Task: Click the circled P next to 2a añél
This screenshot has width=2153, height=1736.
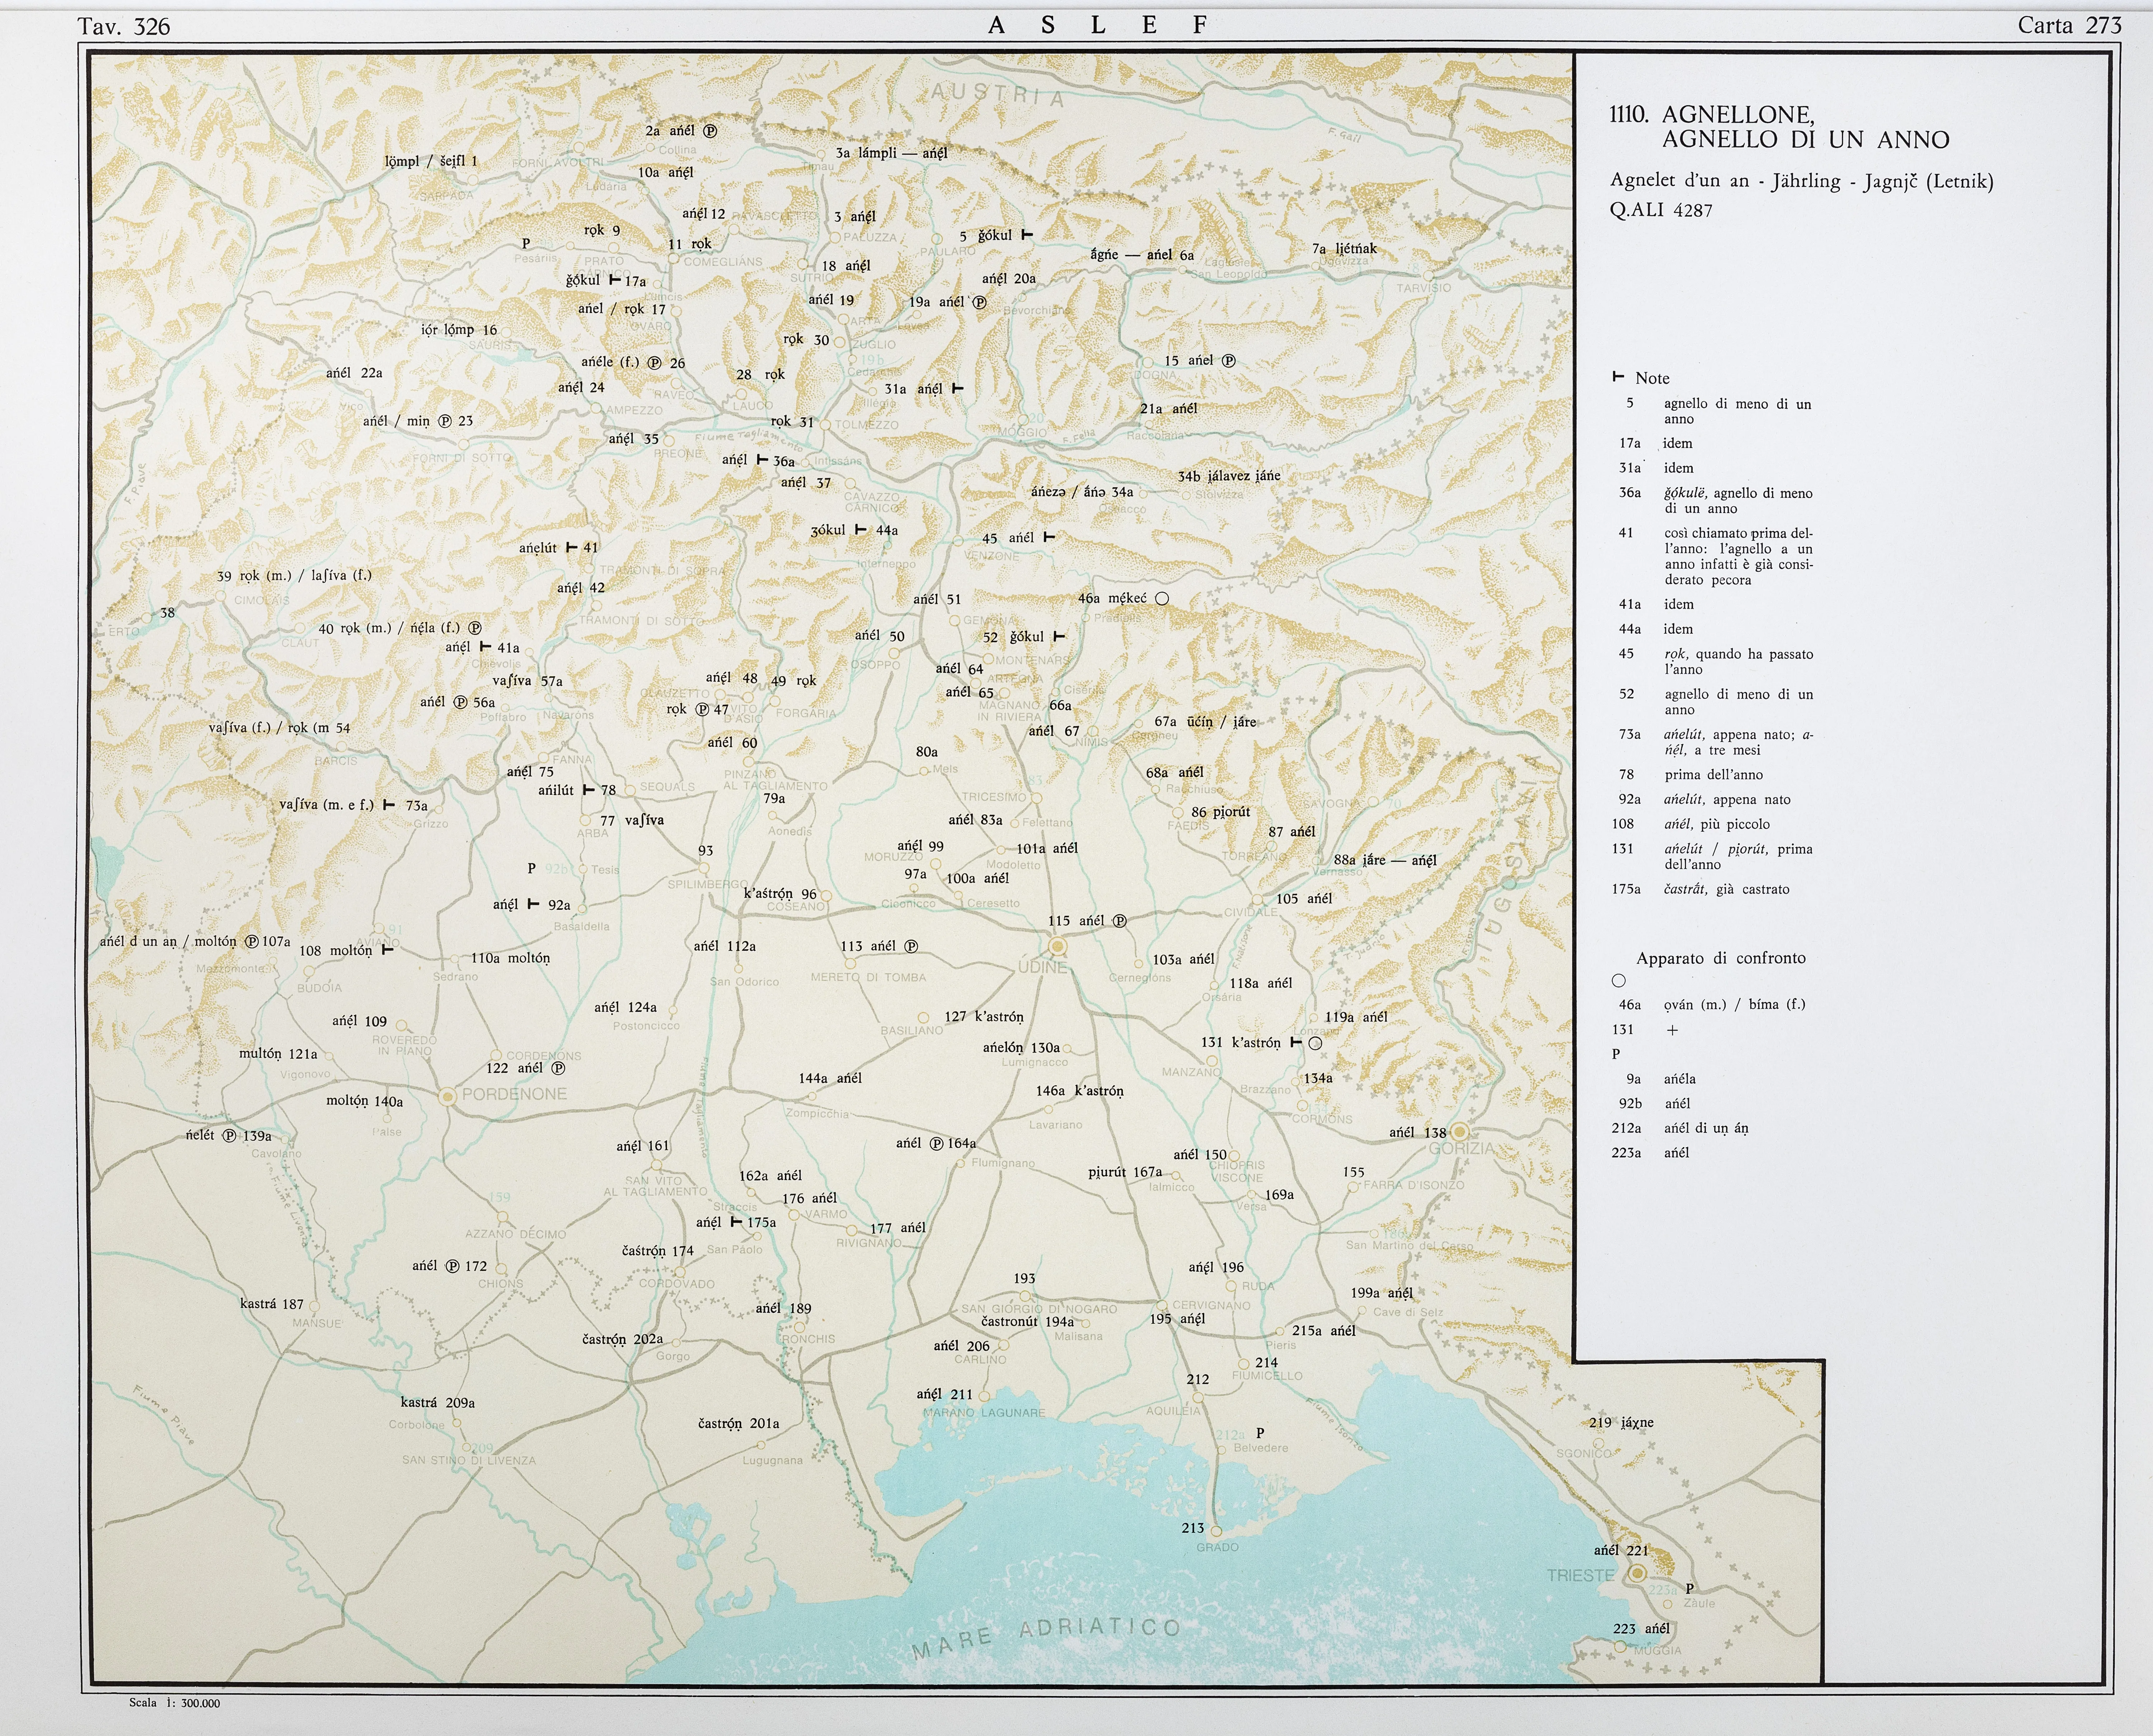Action: [710, 131]
